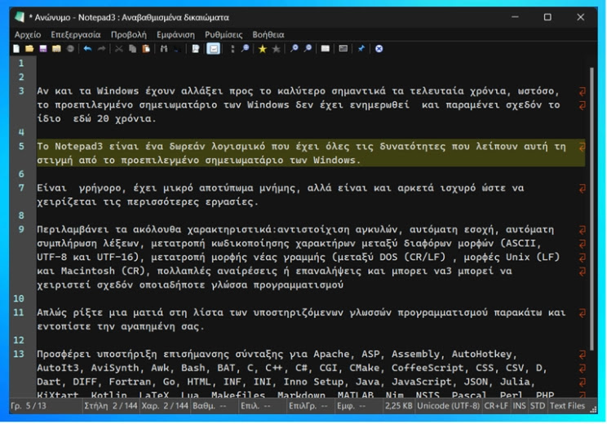Click the vertical dots fold toggle icon
The image size is (607, 424).
tap(233, 49)
